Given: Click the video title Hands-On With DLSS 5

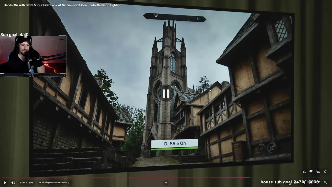Looking at the screenshot, I should coord(63,5).
